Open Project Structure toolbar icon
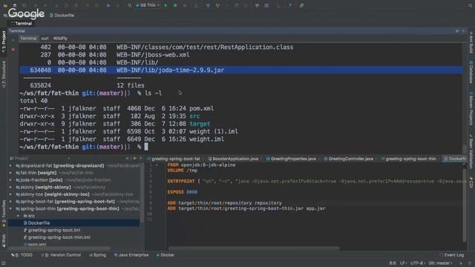This screenshot has width=475, height=267. pos(266,5)
